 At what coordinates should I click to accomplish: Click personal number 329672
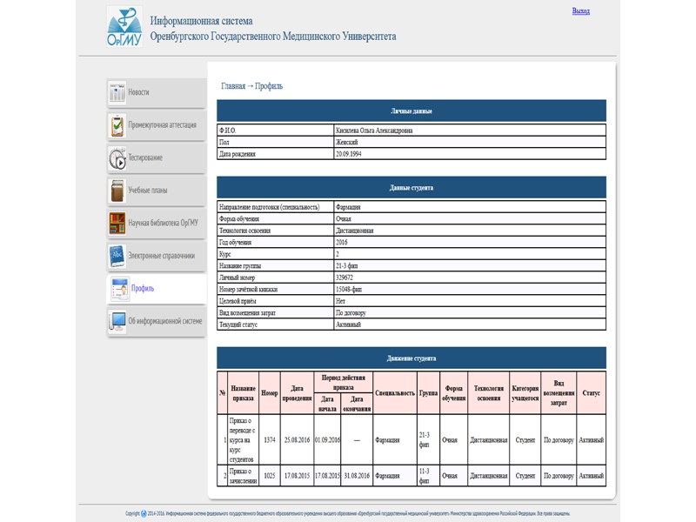(x=345, y=278)
